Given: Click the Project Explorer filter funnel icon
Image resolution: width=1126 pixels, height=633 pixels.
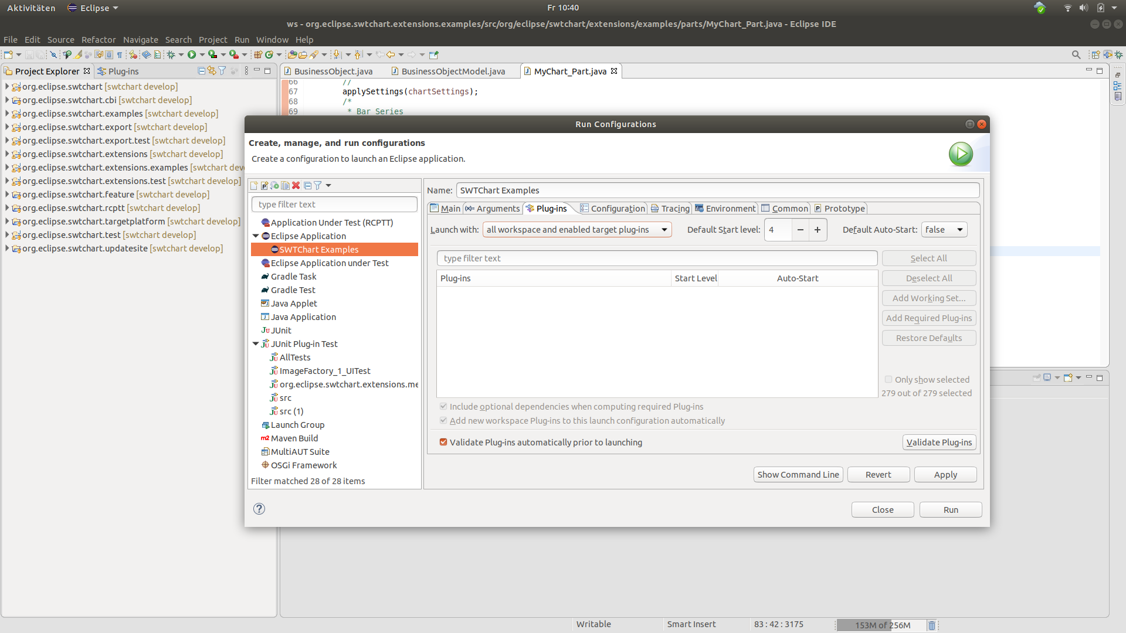Looking at the screenshot, I should pyautogui.click(x=222, y=71).
